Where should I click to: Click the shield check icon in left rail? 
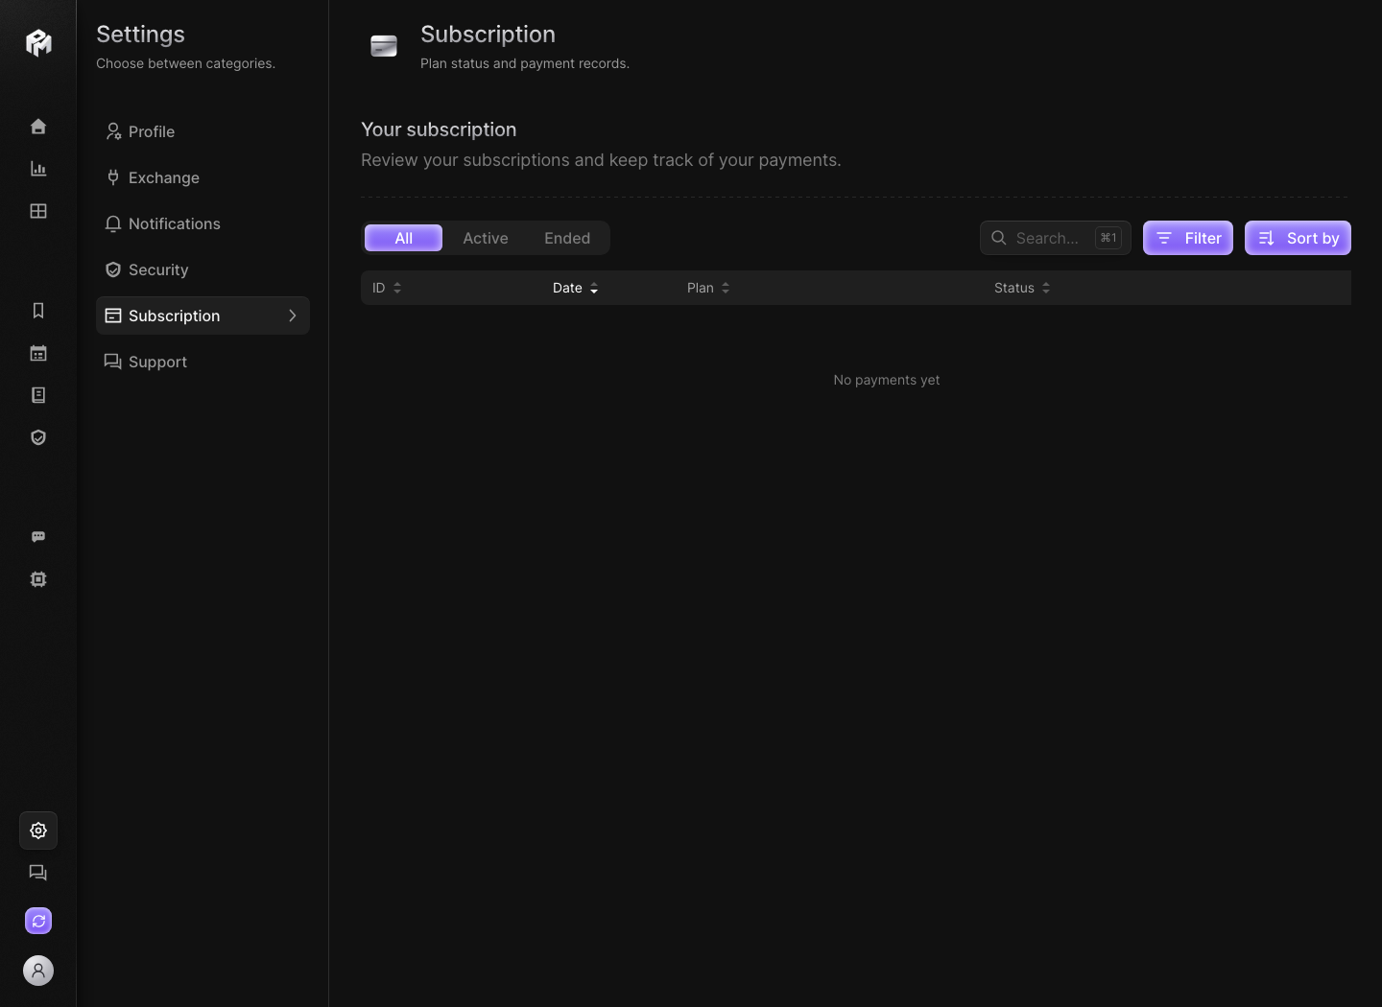[38, 437]
